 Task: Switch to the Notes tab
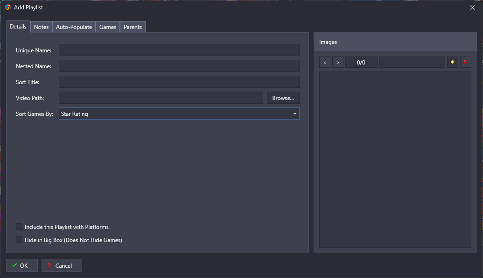[41, 27]
